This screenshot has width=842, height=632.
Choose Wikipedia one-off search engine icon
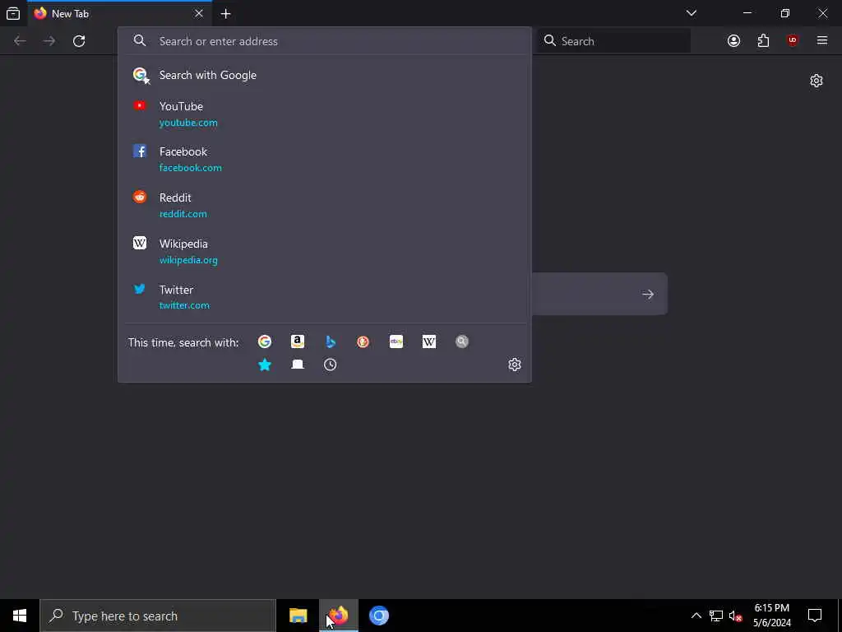click(x=429, y=342)
